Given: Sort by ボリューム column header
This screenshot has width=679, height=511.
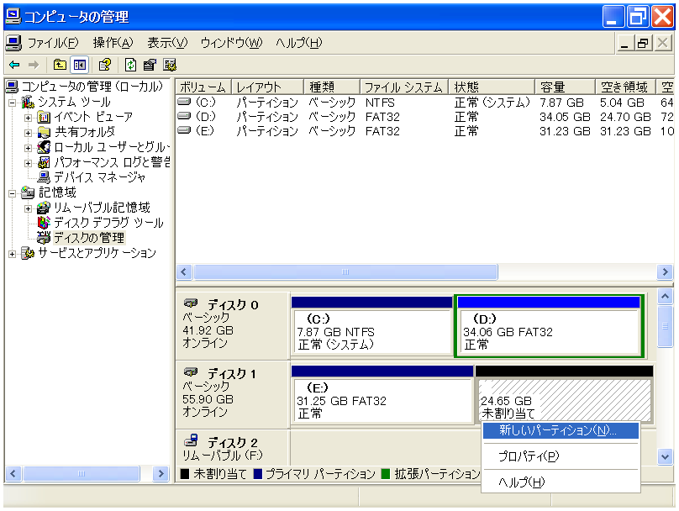Looking at the screenshot, I should tap(203, 87).
